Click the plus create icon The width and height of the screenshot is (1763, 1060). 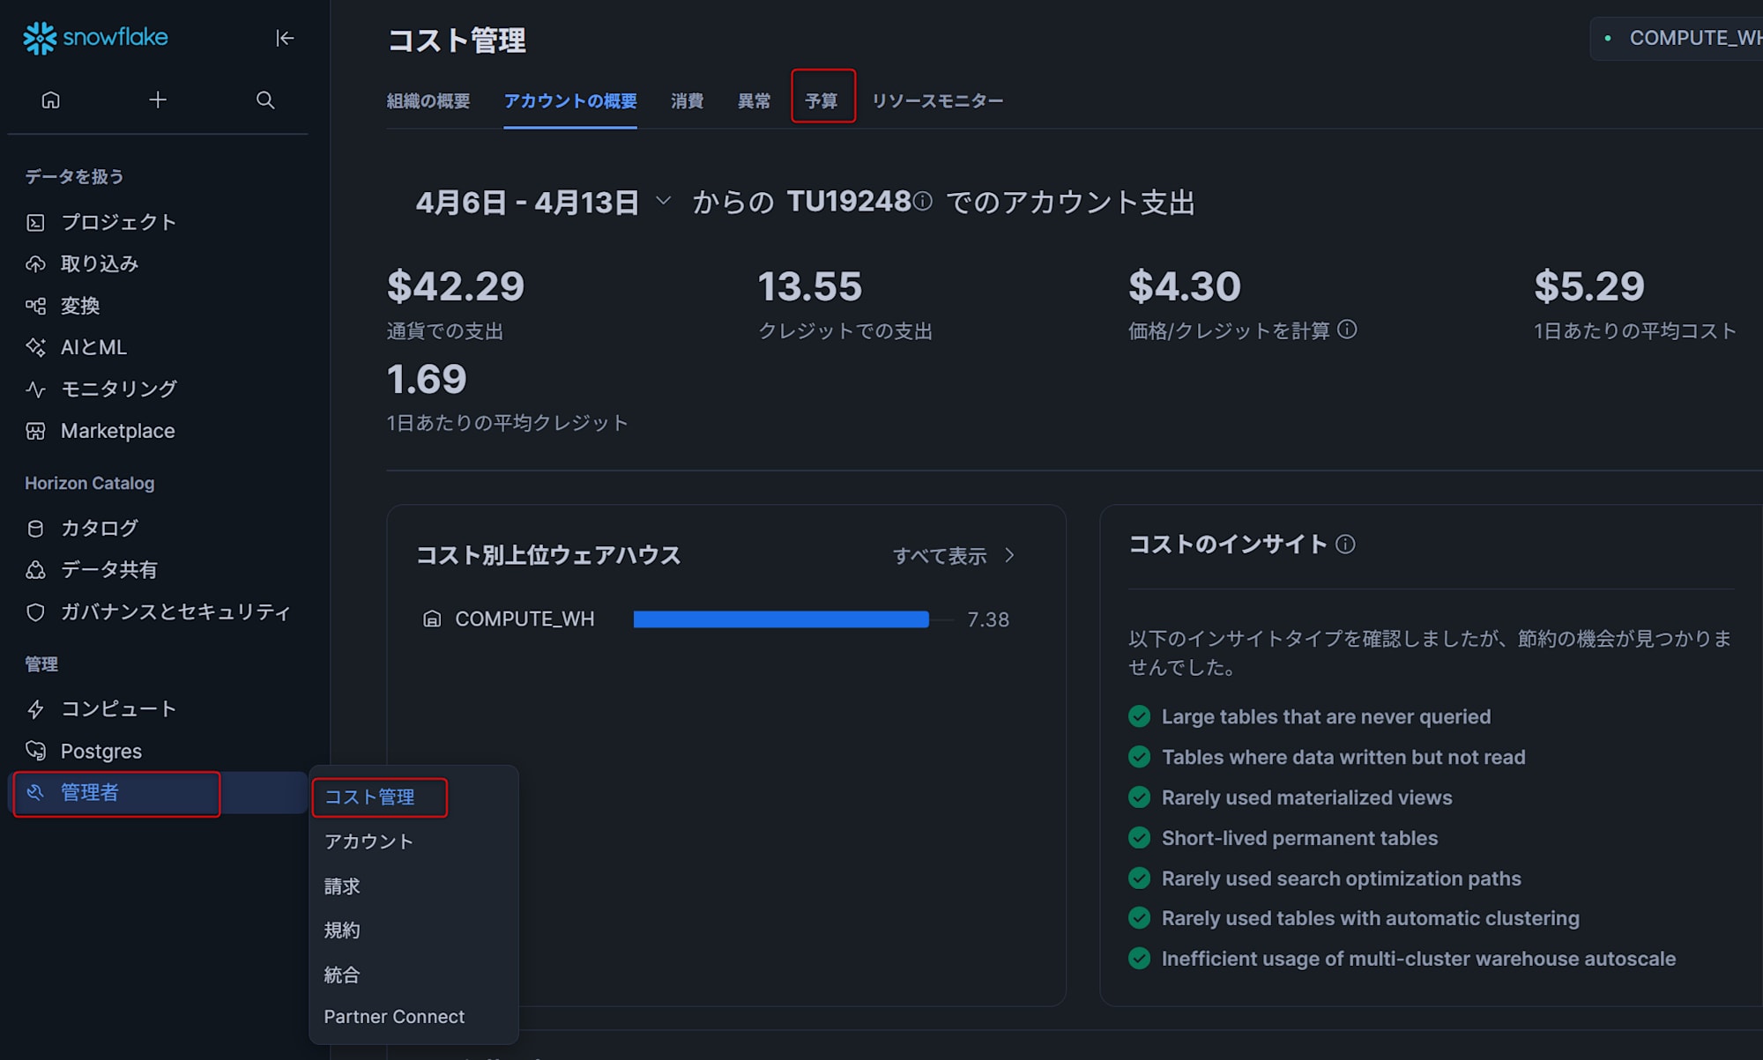pyautogui.click(x=158, y=100)
